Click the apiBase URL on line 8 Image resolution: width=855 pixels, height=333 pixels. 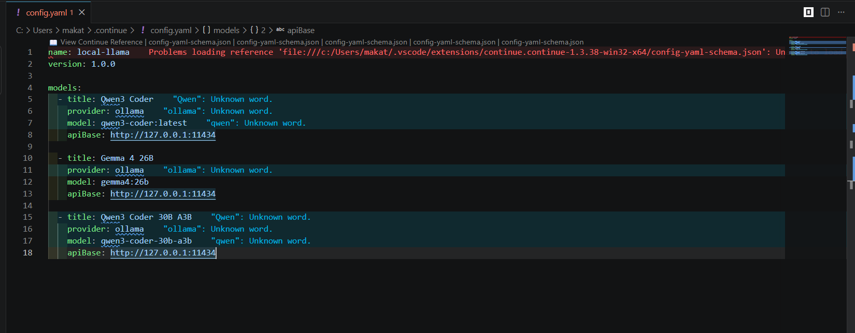click(163, 135)
